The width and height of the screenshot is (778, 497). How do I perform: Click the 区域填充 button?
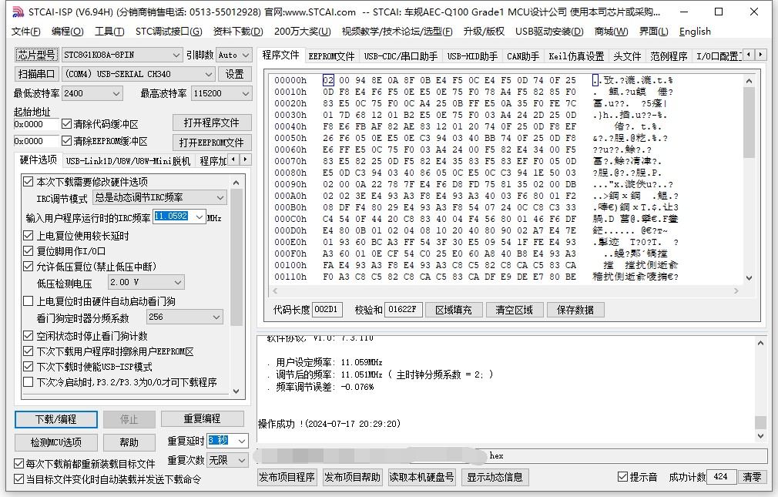(x=454, y=310)
